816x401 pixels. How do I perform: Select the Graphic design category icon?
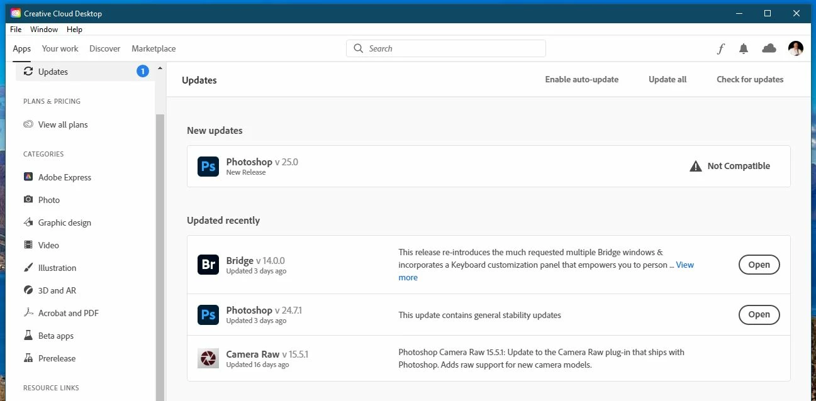28,222
